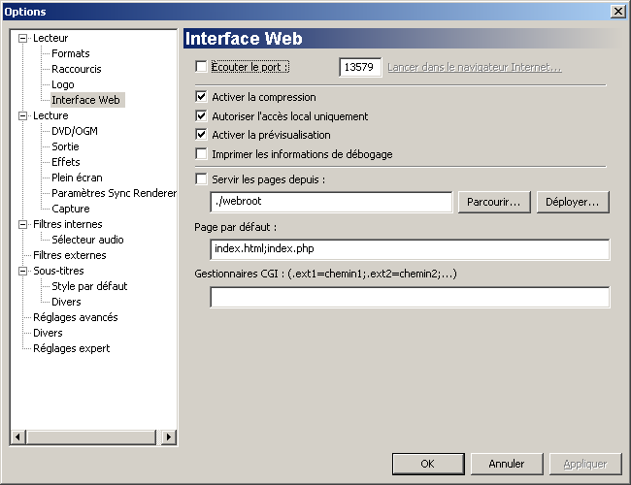
Task: Collapse the Lecteur tree node
Action: pos(23,38)
